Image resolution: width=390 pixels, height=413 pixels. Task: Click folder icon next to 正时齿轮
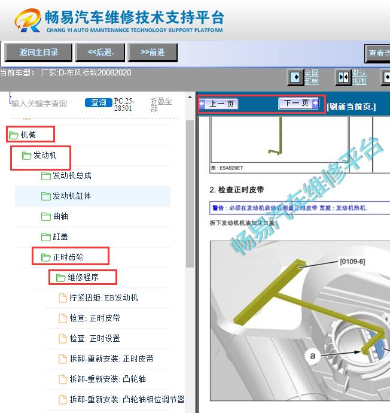click(46, 257)
